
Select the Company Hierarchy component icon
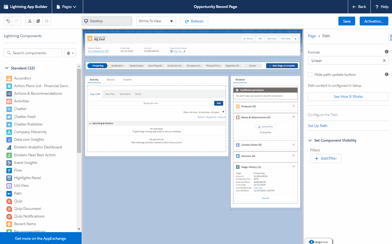9,132
